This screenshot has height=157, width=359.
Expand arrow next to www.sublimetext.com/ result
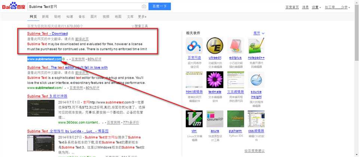click(65, 88)
